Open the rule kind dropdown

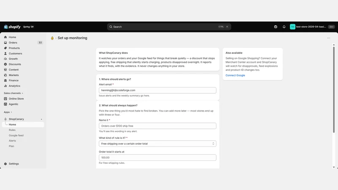[158, 144]
